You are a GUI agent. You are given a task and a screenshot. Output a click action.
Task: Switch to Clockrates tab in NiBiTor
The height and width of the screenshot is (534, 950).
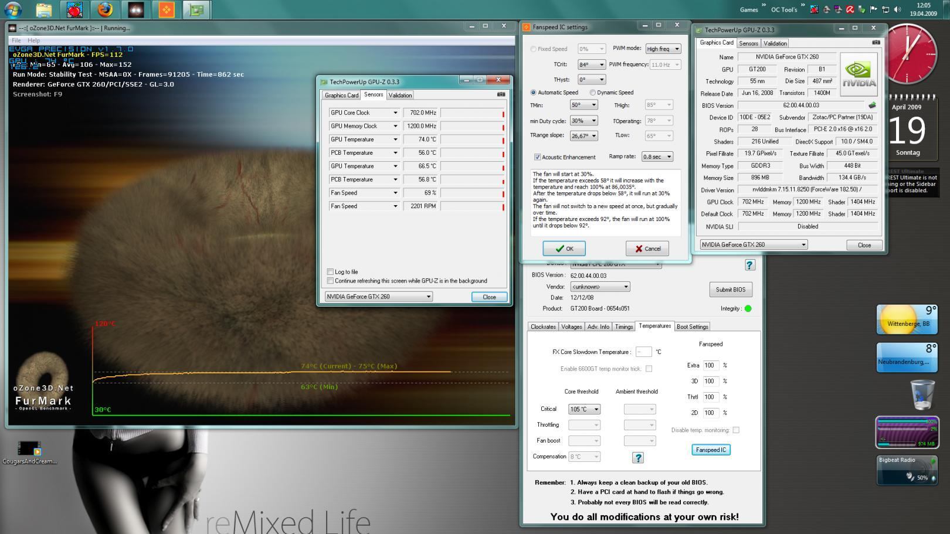pyautogui.click(x=542, y=326)
